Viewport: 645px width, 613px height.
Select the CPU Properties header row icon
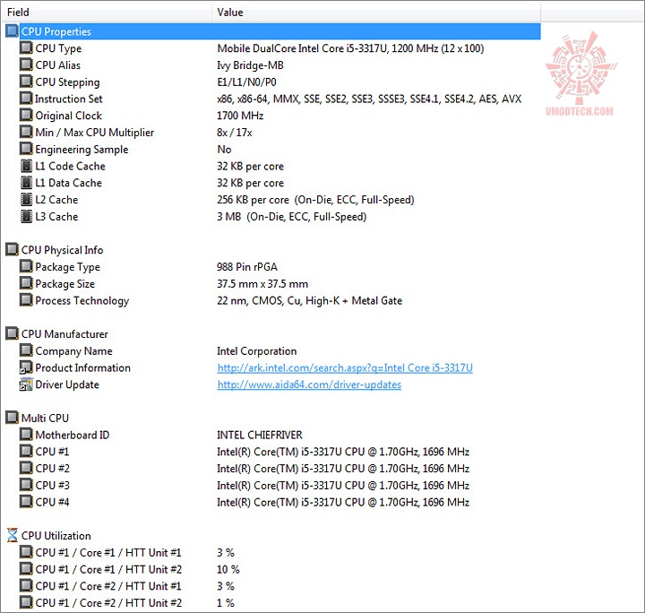click(12, 31)
